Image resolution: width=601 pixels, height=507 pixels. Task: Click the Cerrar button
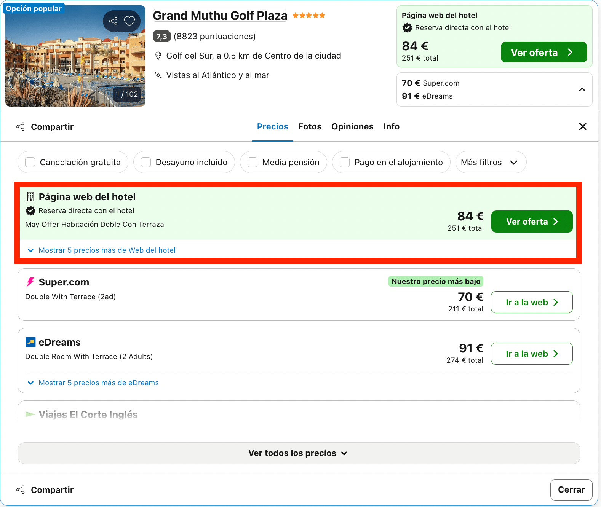[571, 490]
